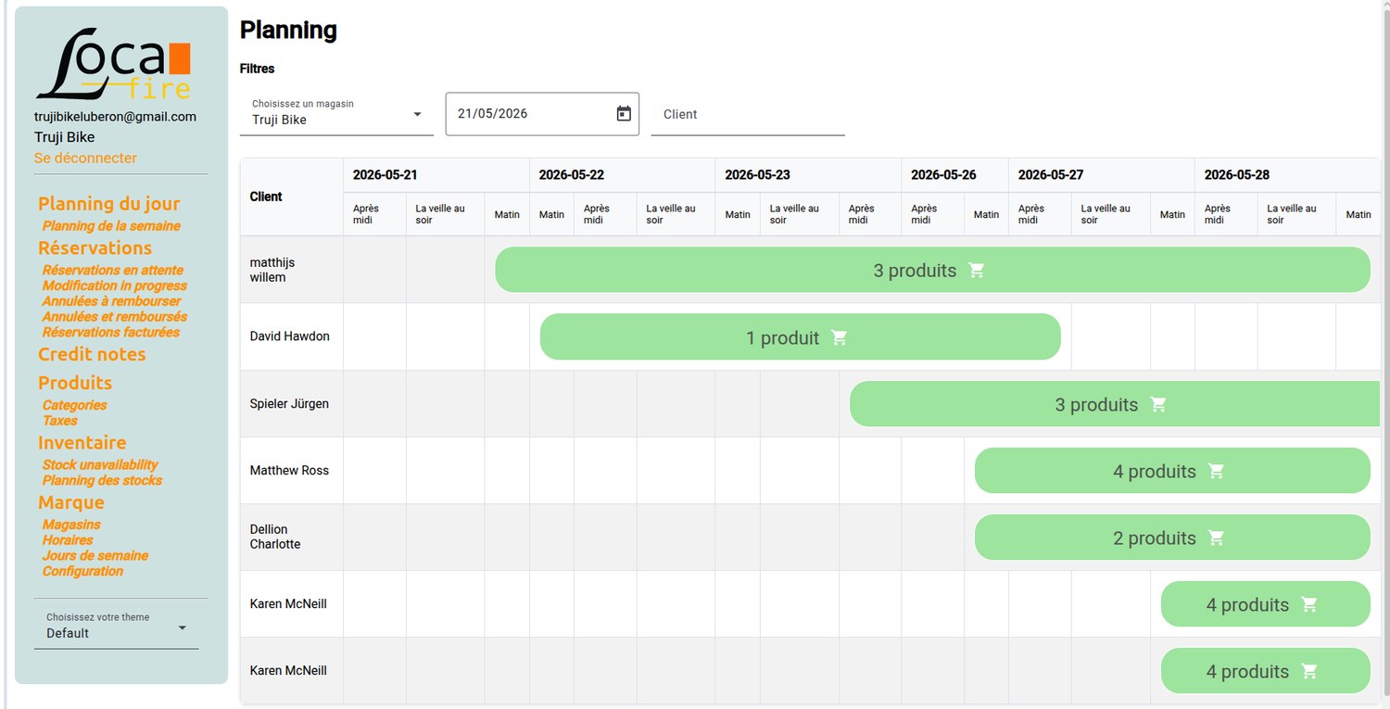Show Réservations en attente
This screenshot has width=1390, height=709.
113,270
